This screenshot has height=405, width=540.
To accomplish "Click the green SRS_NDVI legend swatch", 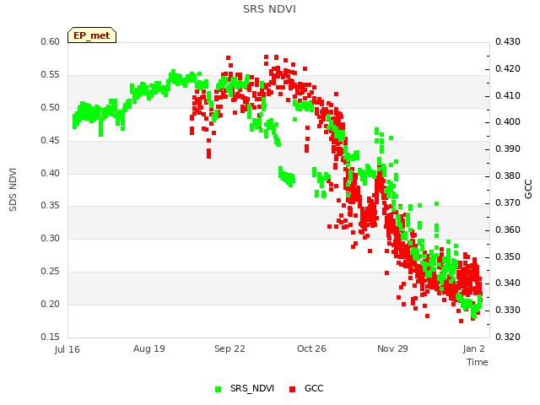I will point(218,389).
